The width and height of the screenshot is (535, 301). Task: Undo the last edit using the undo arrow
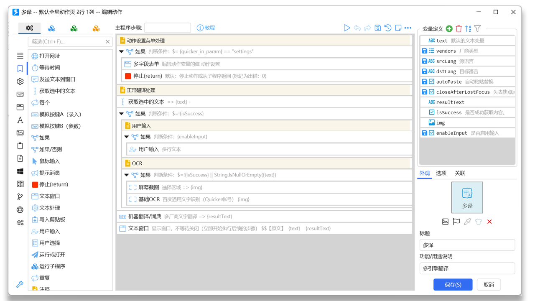357,28
